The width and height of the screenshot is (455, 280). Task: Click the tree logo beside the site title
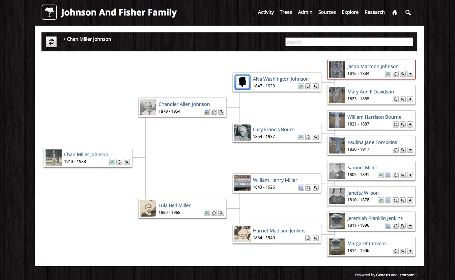pos(49,12)
